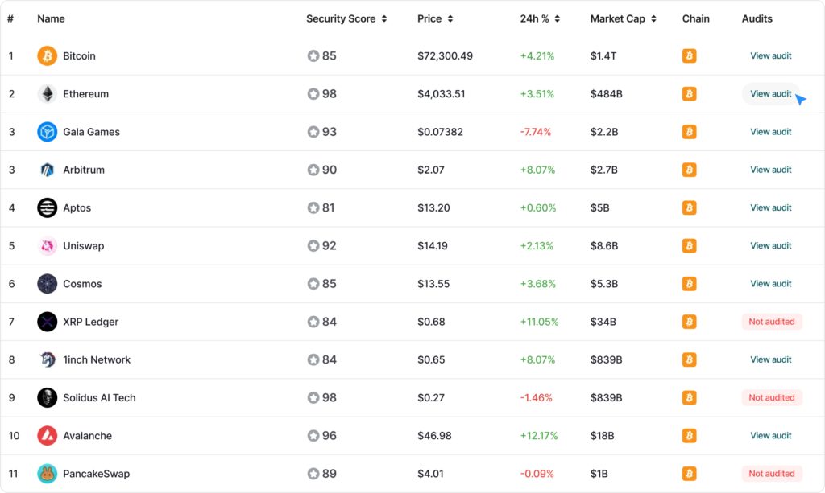The image size is (825, 493).
Task: Click the Avalanche red logo icon
Action: 48,436
